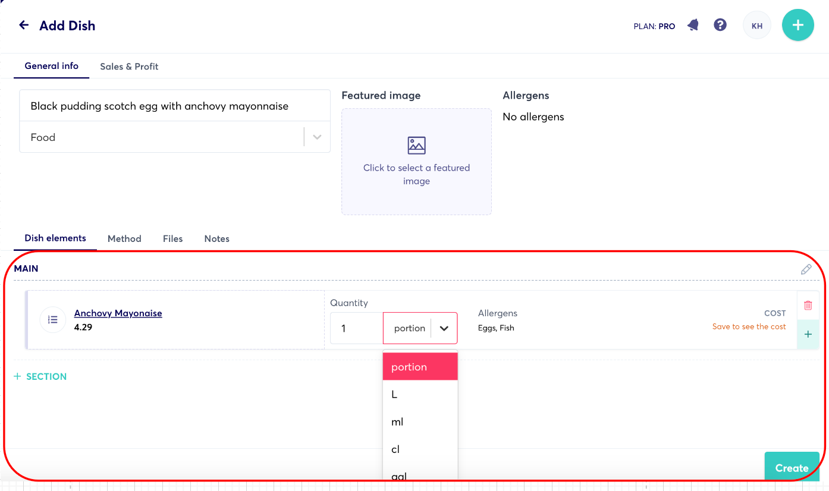
Task: Click the dish name input field
Action: tap(175, 106)
